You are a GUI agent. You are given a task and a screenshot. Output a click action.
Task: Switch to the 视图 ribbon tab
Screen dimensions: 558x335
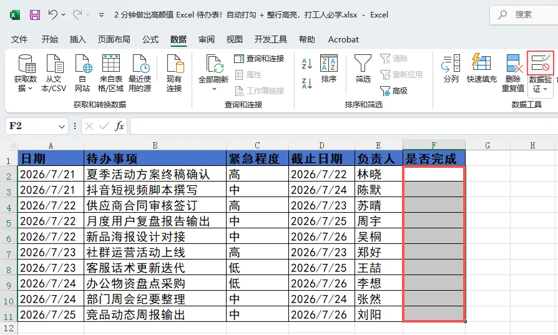tap(235, 39)
